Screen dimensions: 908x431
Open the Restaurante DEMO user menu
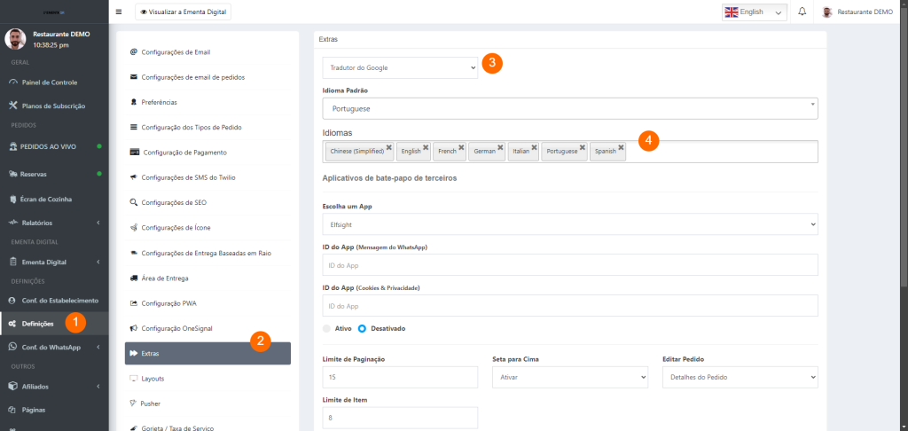coord(858,12)
